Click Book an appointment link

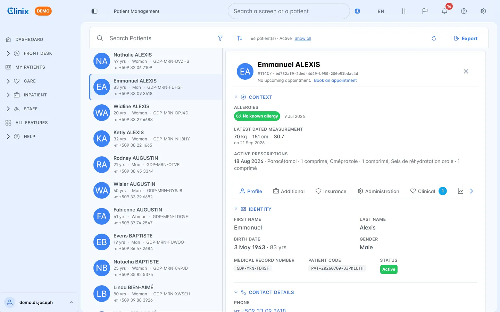[335, 80]
